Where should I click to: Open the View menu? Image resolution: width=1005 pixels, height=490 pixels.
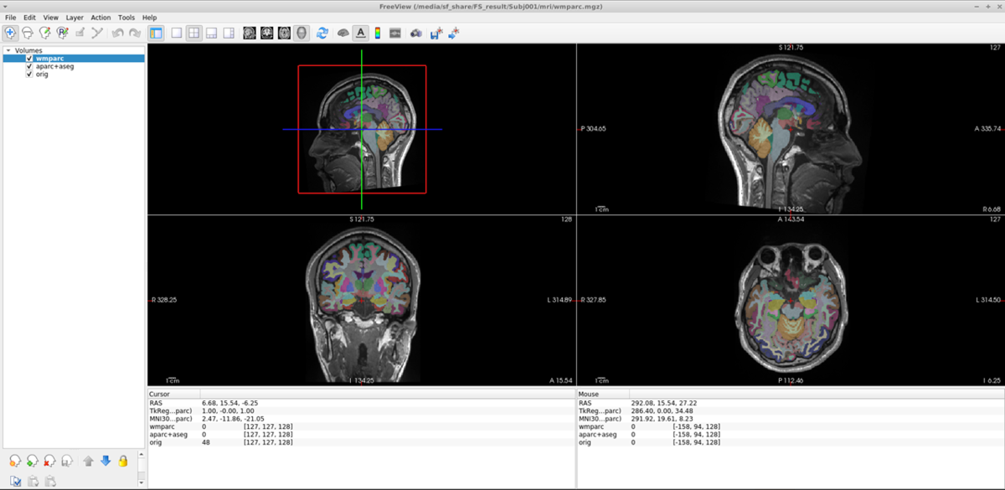point(51,18)
